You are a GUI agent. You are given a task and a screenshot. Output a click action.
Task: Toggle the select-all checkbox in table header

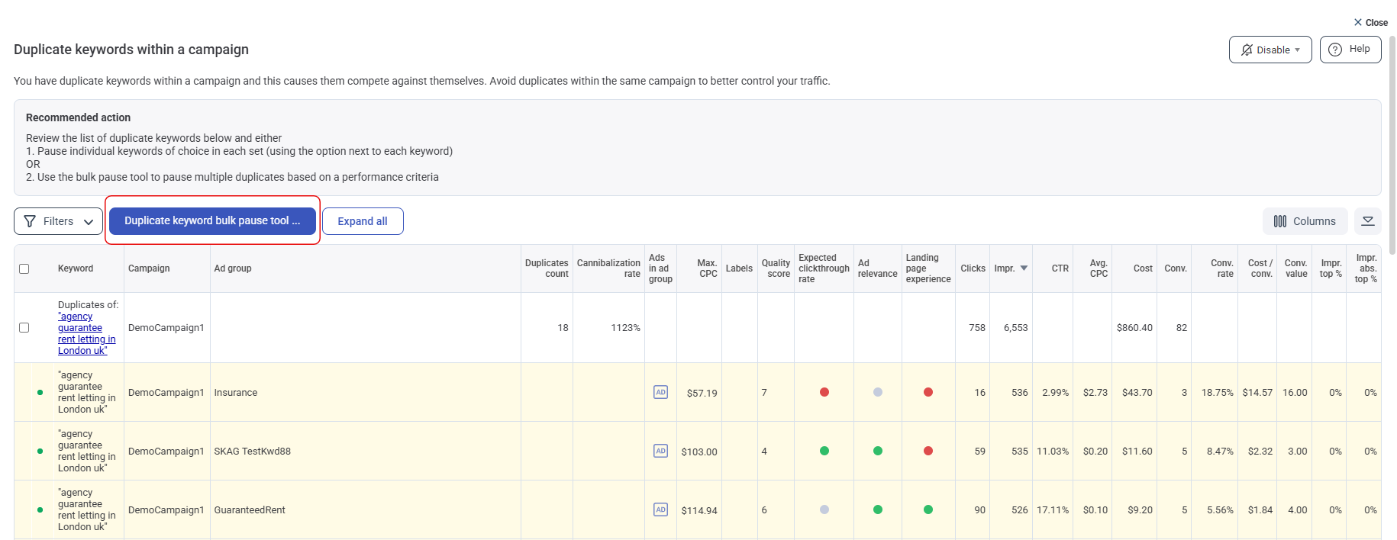tap(24, 268)
